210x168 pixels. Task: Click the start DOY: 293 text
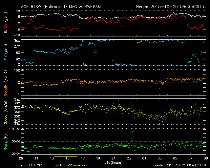click(x=32, y=165)
